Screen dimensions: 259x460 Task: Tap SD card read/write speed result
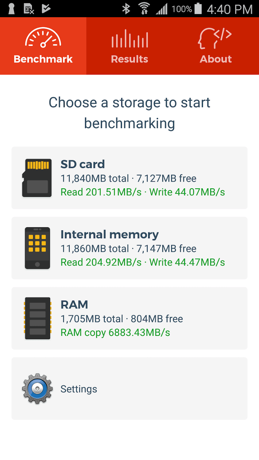tap(143, 192)
